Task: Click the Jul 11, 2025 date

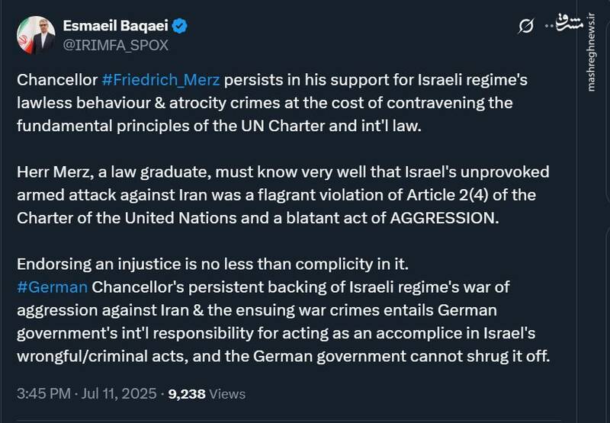Action: point(119,393)
